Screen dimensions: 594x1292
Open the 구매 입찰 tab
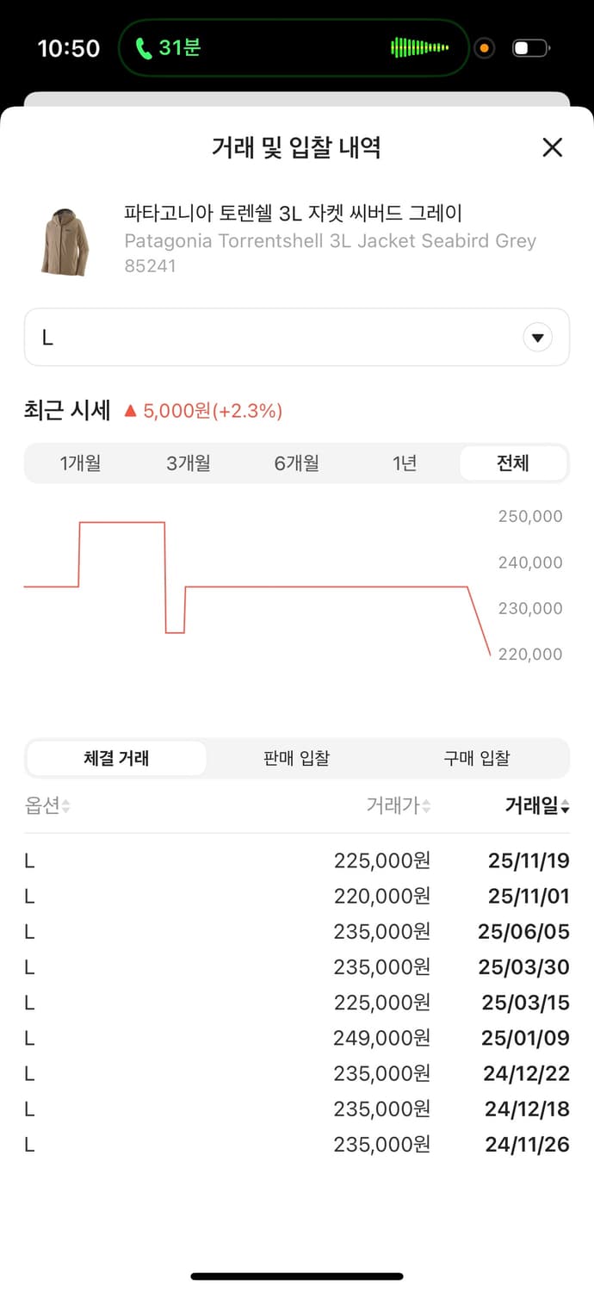point(477,758)
